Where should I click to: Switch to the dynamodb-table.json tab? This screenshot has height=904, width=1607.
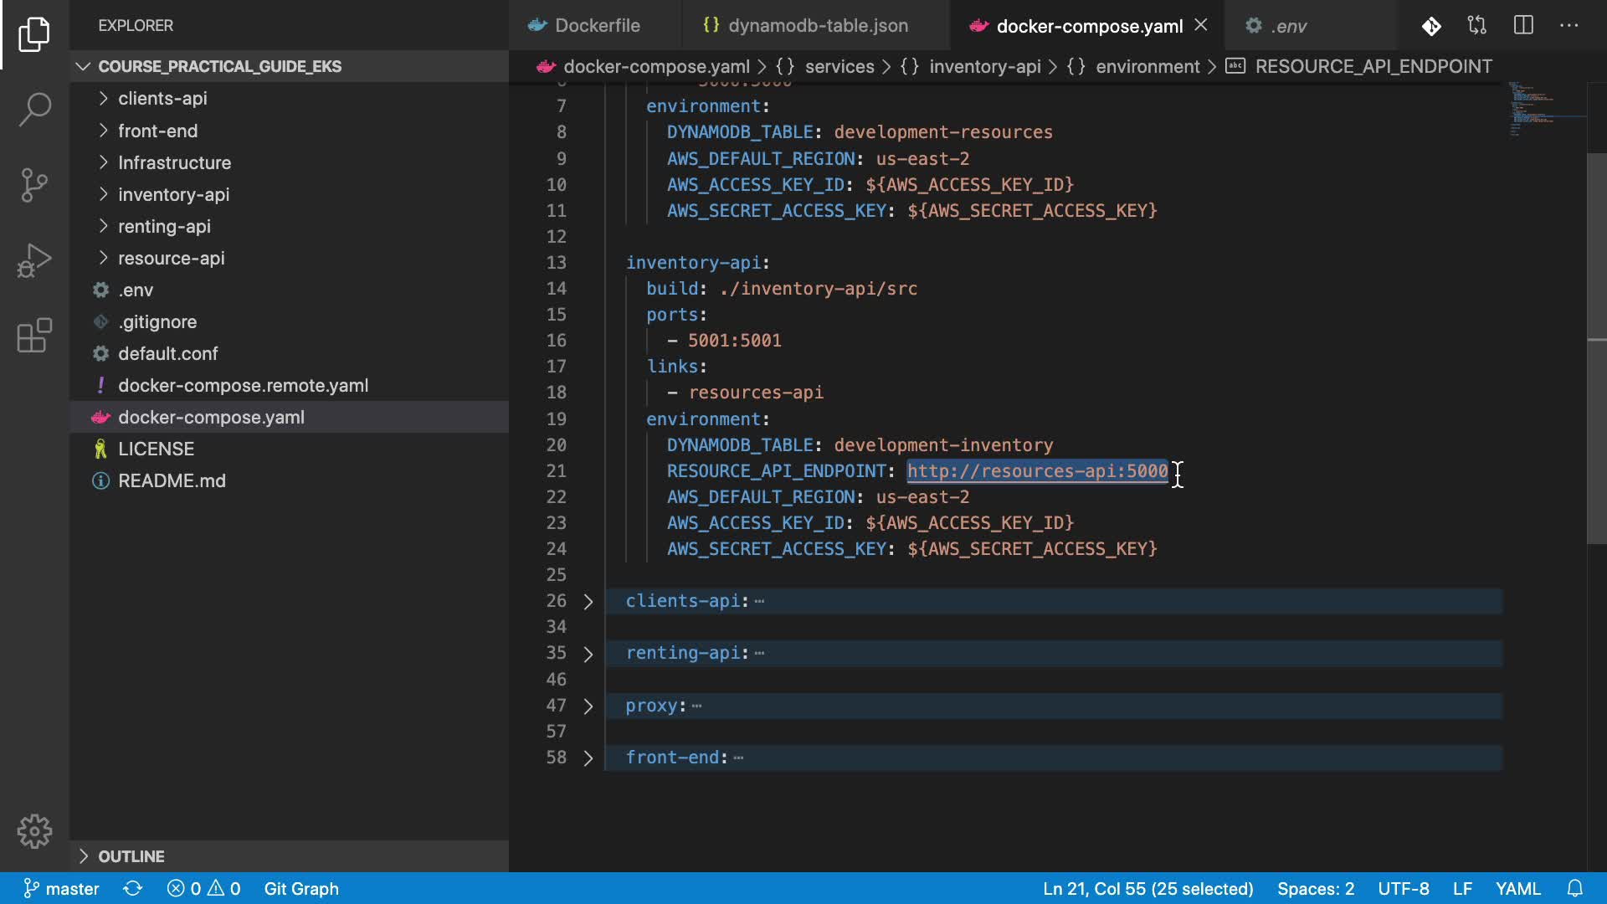click(x=817, y=26)
